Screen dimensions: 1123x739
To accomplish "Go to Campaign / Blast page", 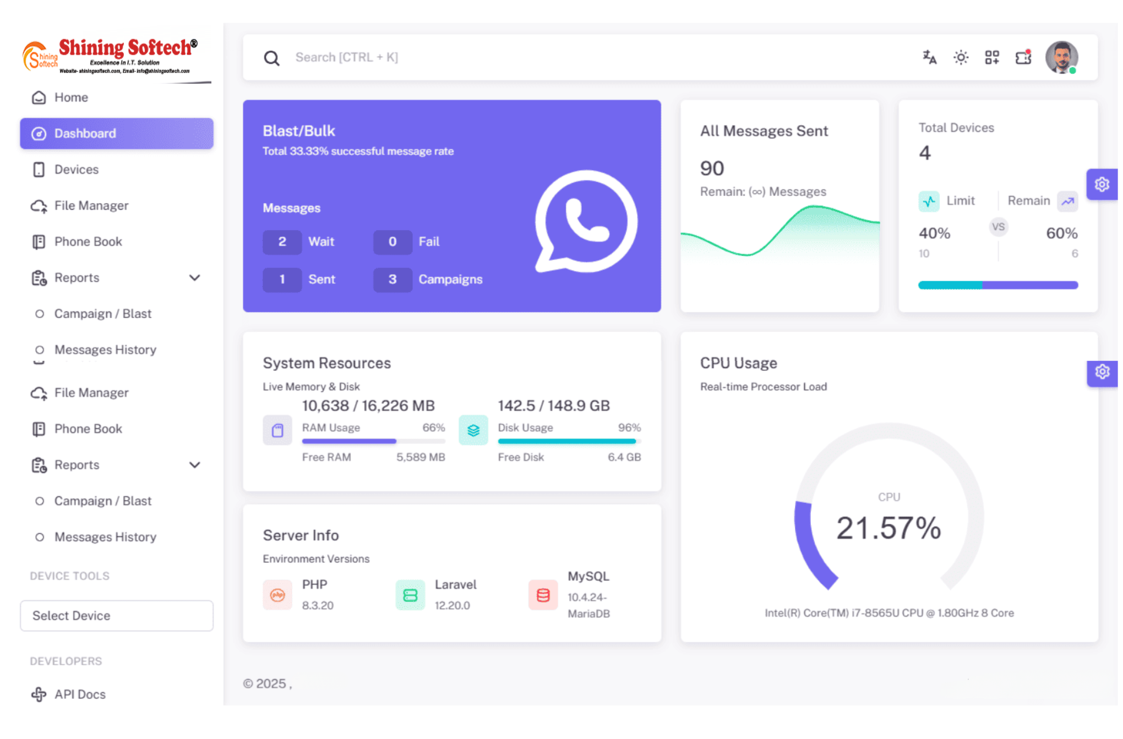I will 102,314.
